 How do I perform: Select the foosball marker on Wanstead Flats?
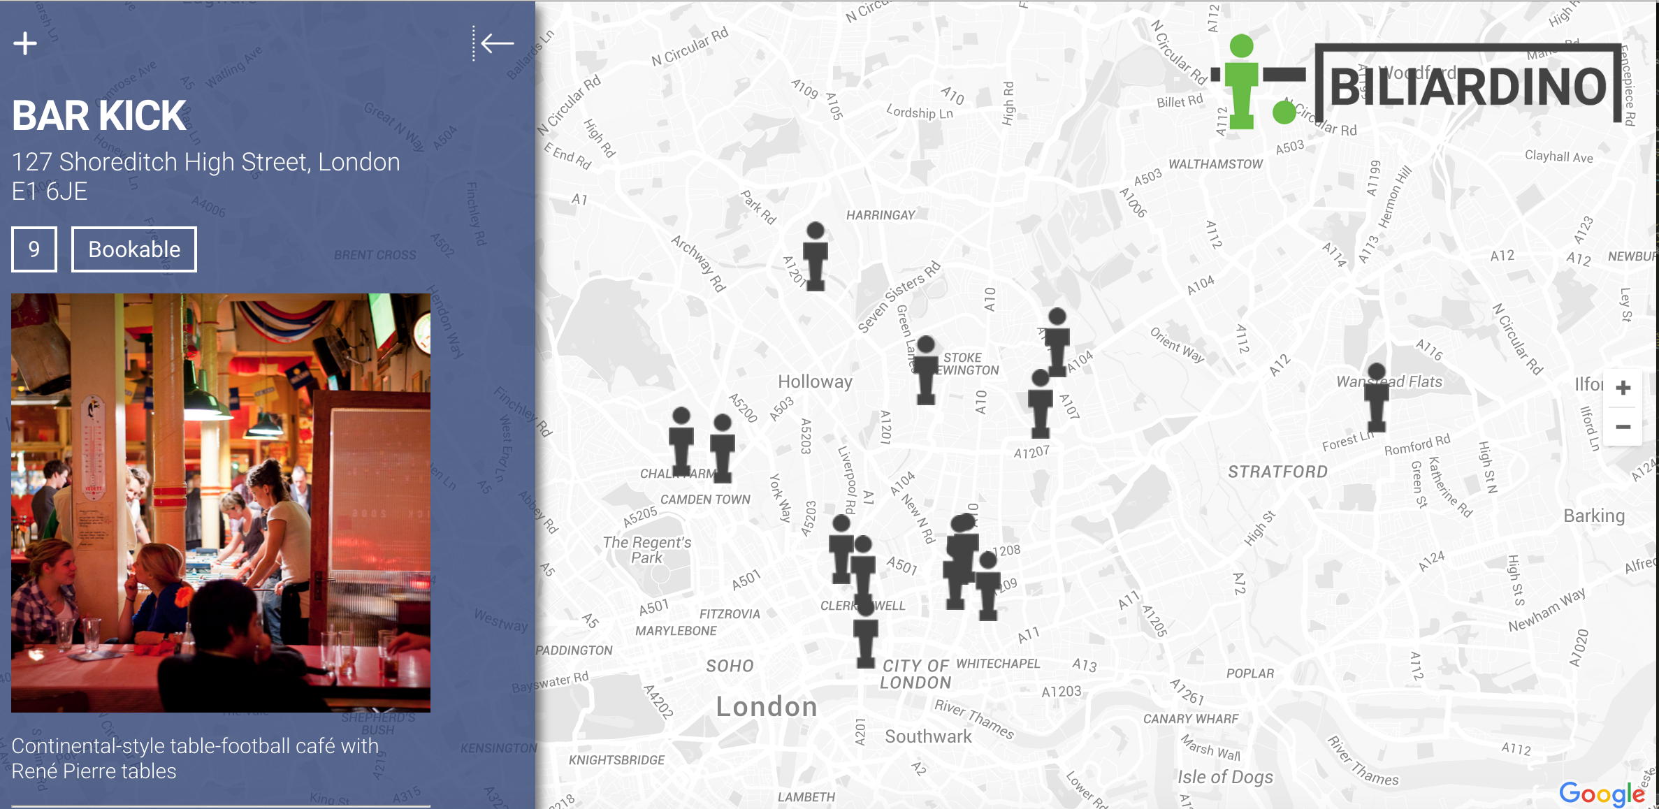(1377, 398)
